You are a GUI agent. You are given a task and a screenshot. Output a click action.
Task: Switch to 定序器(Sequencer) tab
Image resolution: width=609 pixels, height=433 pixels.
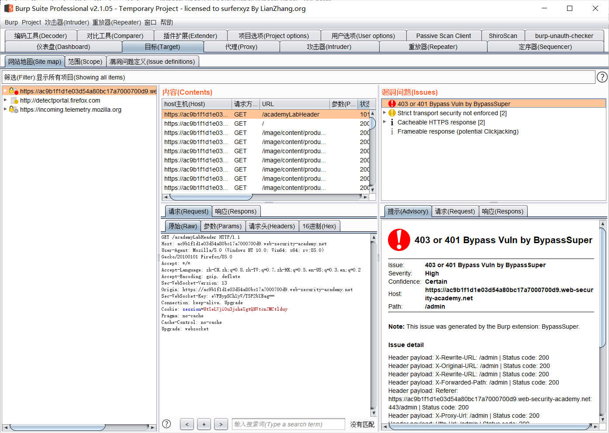click(x=545, y=47)
